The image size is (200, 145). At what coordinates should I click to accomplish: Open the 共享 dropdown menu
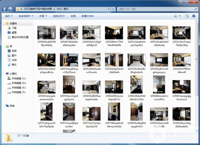43,16
